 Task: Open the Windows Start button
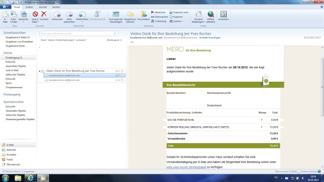click(x=6, y=178)
